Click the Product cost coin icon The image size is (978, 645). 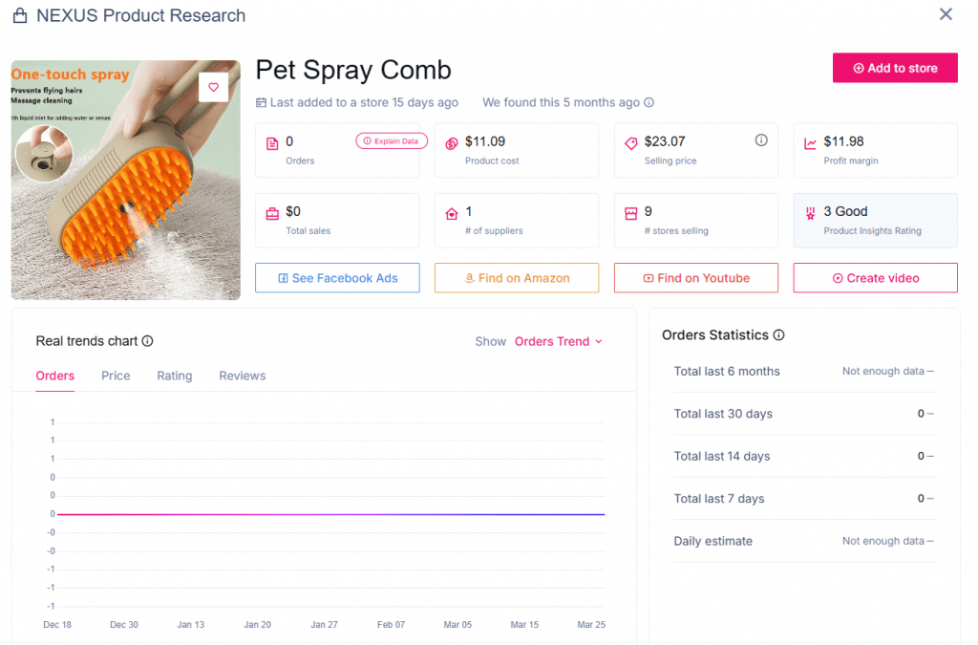(452, 143)
